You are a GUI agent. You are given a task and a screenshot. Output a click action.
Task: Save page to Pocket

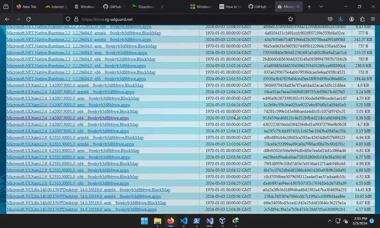(x=330, y=19)
